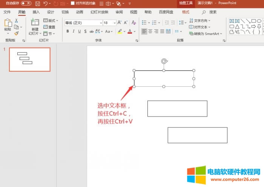264x187 pixels.
Task: Open the Format tab under Drawing Tools
Action: coord(186,12)
